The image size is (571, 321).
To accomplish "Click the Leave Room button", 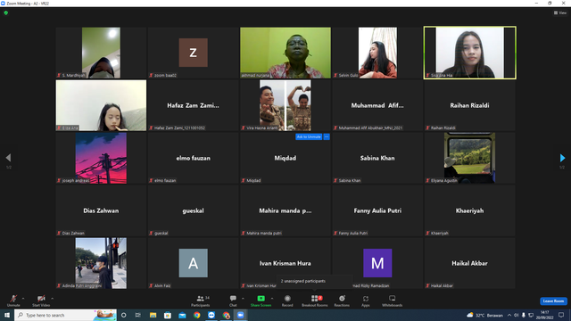I will click(553, 301).
